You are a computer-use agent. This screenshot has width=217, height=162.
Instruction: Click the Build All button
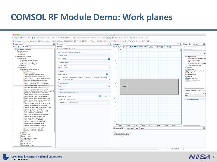click(72, 49)
